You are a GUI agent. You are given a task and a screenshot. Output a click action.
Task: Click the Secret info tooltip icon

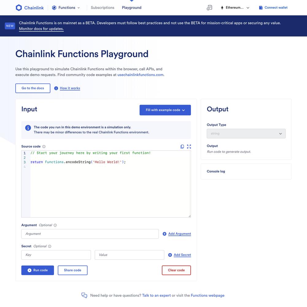point(50,246)
